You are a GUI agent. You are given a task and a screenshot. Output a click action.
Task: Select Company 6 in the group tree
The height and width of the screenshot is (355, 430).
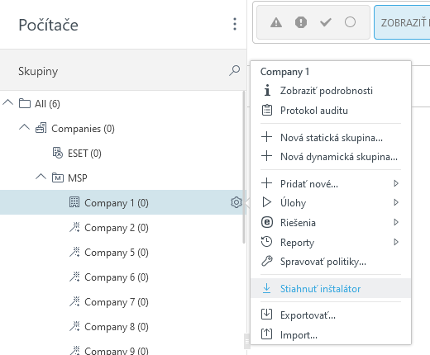[117, 277]
